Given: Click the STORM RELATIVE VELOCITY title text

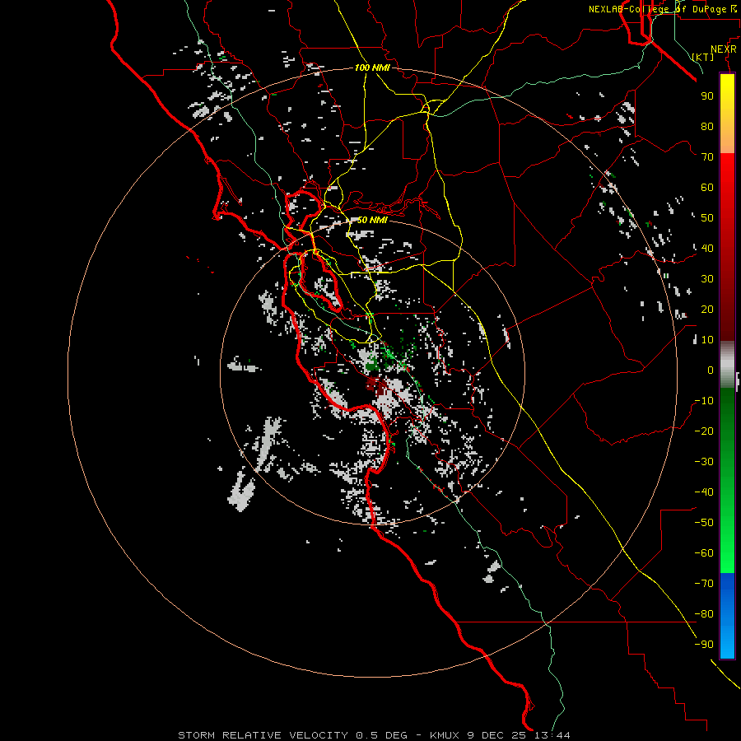Looking at the screenshot, I should pyautogui.click(x=263, y=735).
